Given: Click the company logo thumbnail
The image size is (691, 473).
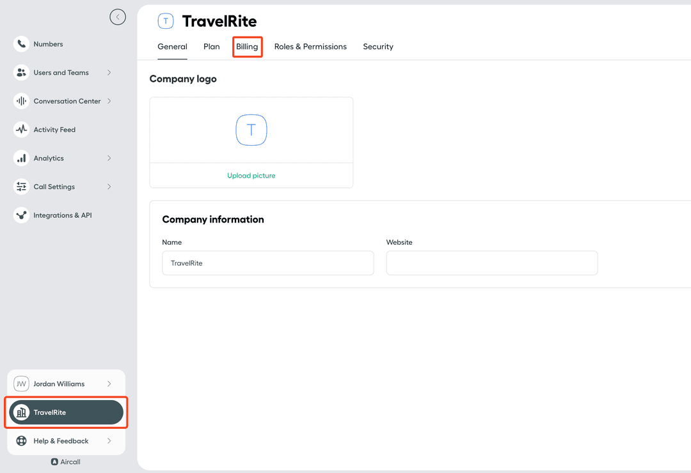Looking at the screenshot, I should (251, 130).
